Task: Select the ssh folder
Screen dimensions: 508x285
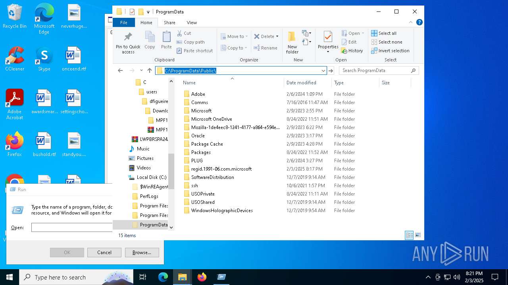Action: [194, 186]
